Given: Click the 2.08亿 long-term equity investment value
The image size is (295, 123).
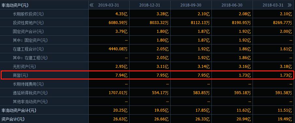Looking at the screenshot, I should tap(244, 14).
